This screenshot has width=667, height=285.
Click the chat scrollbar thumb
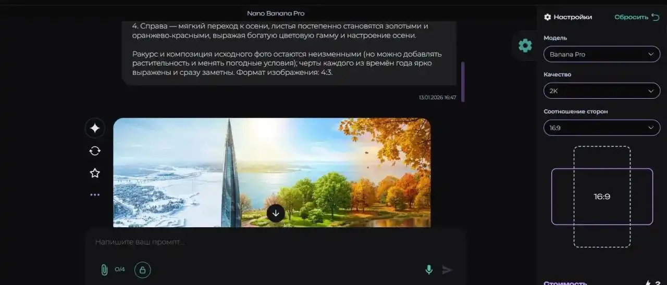463,82
